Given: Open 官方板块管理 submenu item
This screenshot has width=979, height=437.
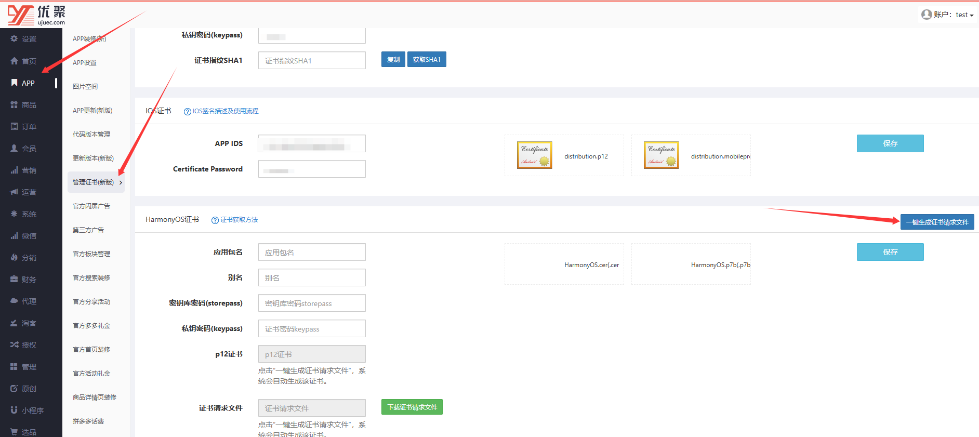Looking at the screenshot, I should (x=91, y=254).
